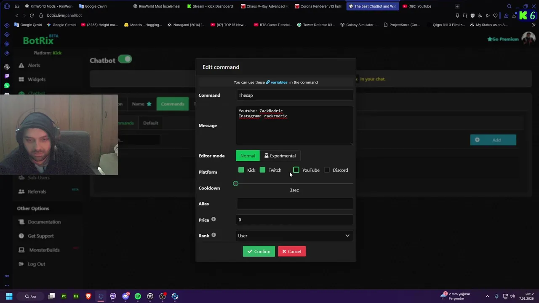Viewport: 539px width, 303px height.
Task: Click the Add button
Action: click(493, 140)
